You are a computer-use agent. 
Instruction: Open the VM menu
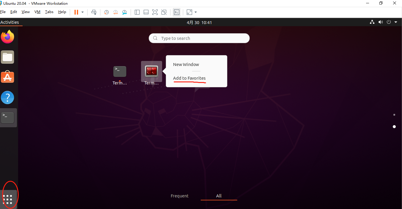coord(37,12)
